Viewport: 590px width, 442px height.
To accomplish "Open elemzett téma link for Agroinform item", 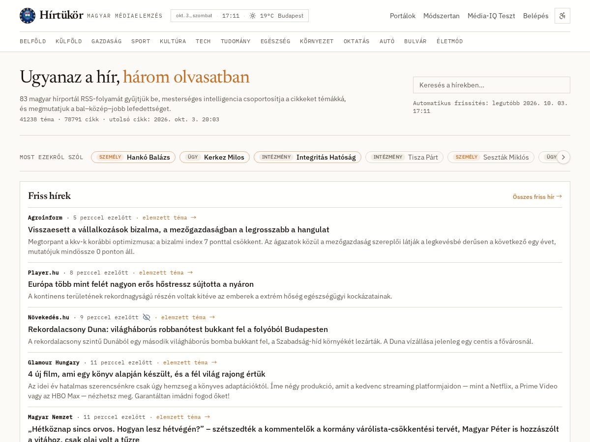I will point(169,218).
